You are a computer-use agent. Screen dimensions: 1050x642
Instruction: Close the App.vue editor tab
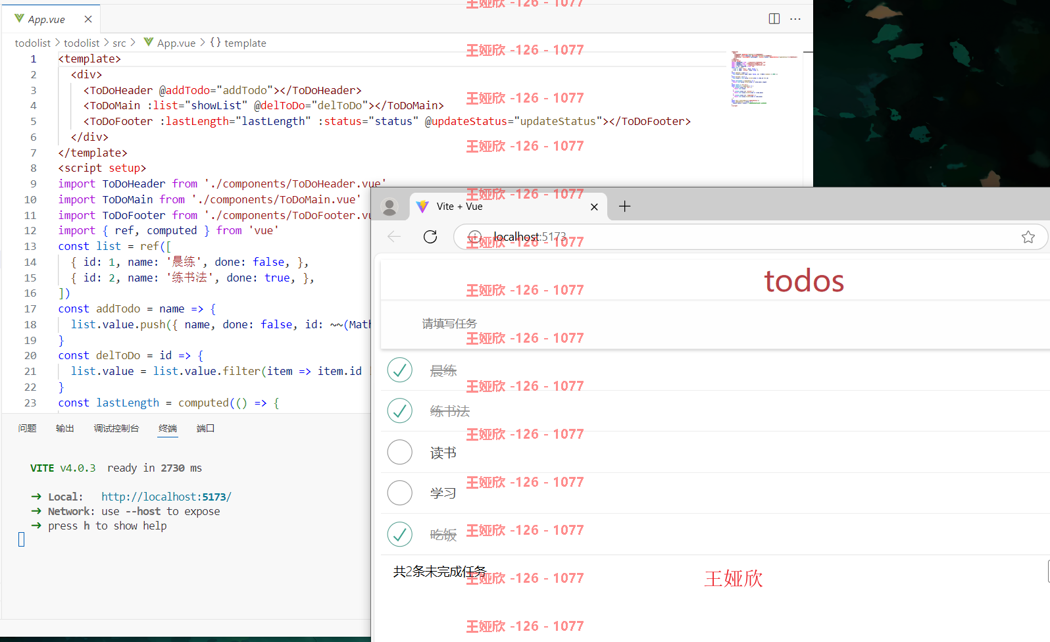click(x=88, y=19)
